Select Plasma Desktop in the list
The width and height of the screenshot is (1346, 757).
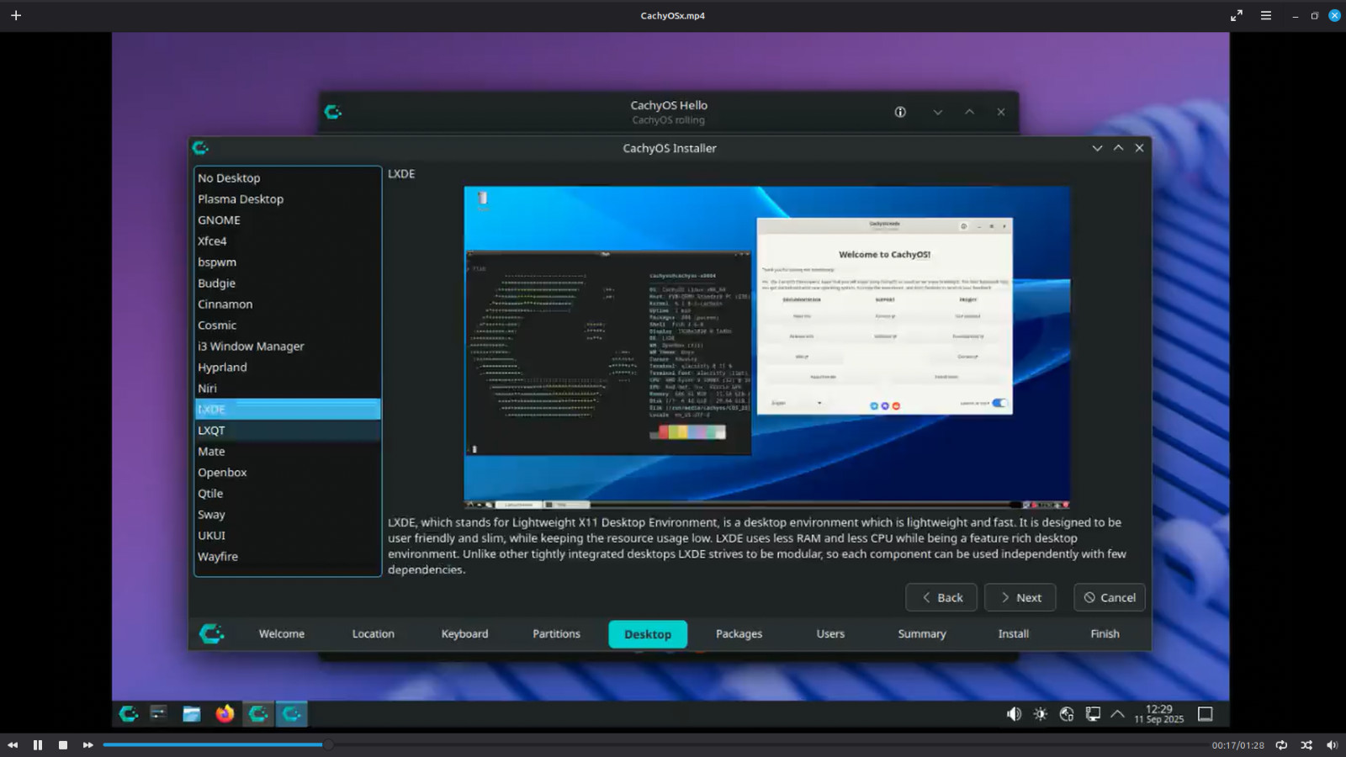click(x=288, y=199)
